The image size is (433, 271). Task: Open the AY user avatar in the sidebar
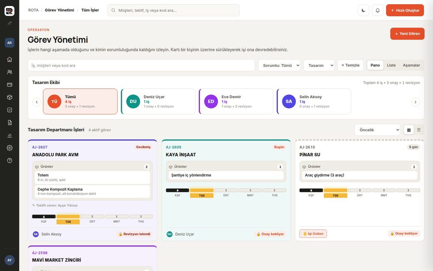(9, 260)
